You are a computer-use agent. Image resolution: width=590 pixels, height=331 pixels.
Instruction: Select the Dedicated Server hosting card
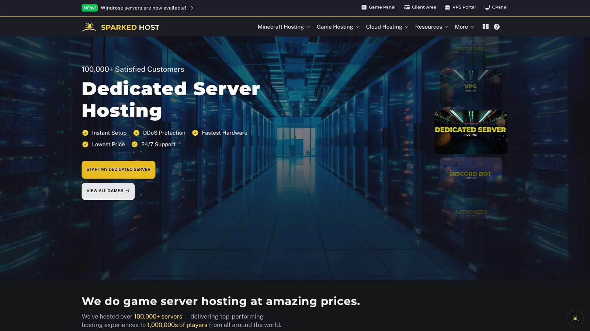471,132
